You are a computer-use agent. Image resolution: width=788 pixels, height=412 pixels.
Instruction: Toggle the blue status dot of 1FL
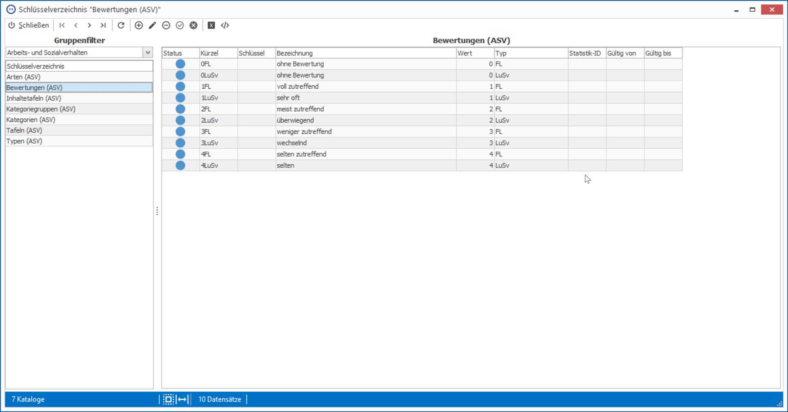(x=180, y=86)
